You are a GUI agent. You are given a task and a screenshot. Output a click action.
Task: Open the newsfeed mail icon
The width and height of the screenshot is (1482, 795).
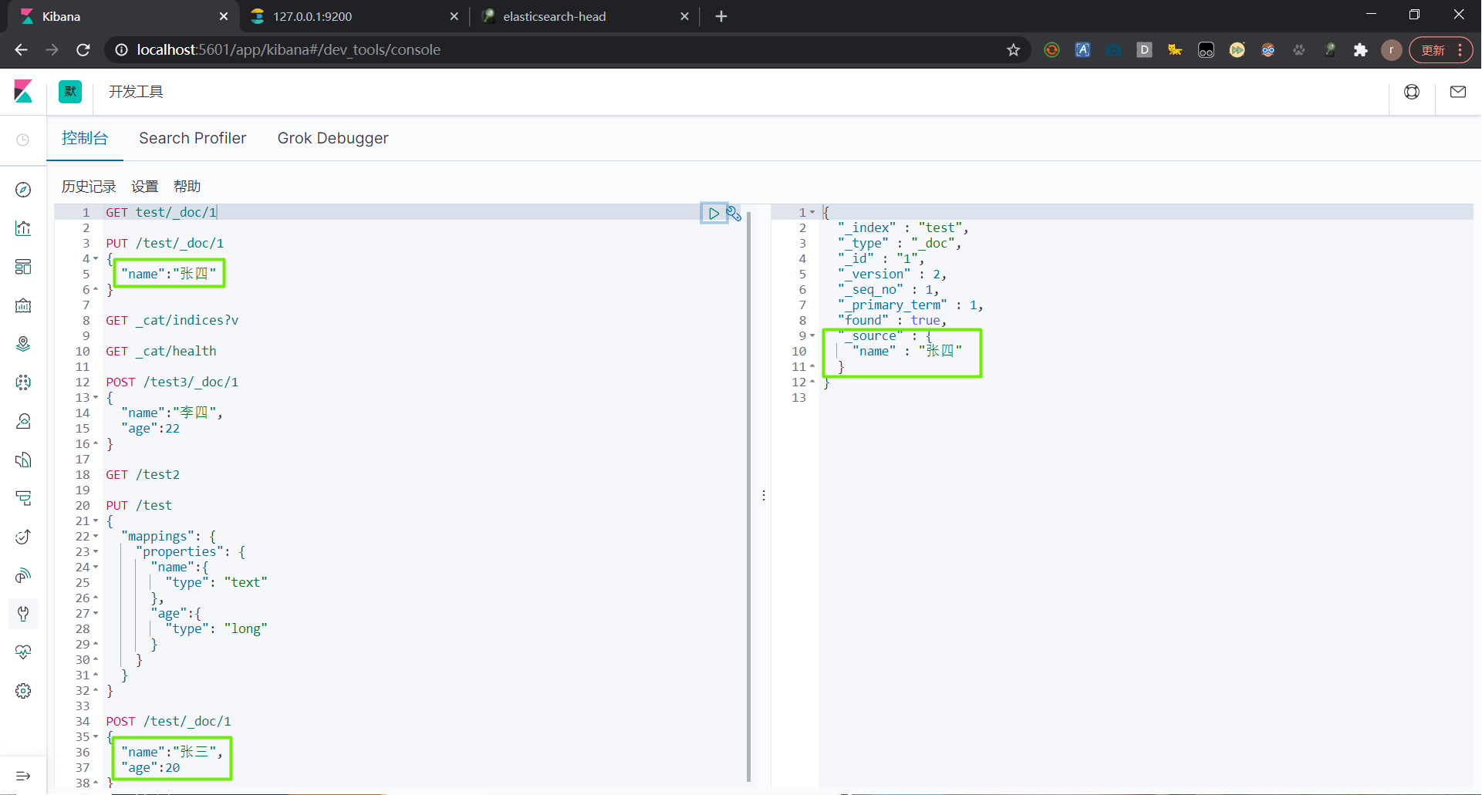1458,92
